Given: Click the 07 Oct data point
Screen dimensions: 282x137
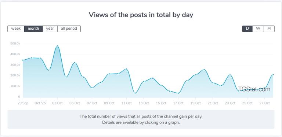Looking at the screenshot, I should (92, 88).
